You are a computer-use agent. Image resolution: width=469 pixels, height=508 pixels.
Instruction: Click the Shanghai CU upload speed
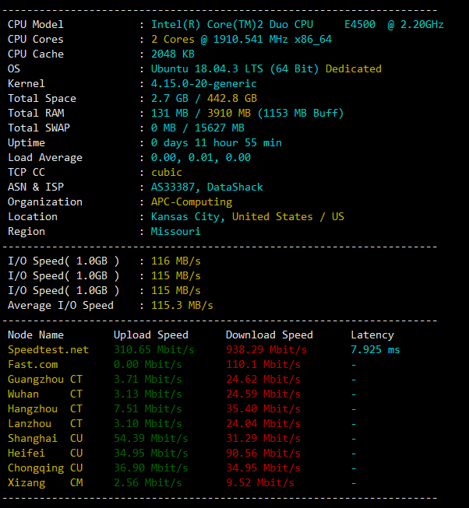(x=148, y=438)
